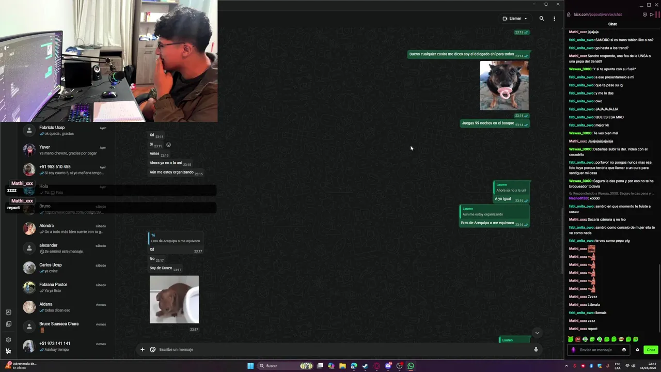Open the media gallery icon in WhatsApp sidebar

tap(8, 324)
